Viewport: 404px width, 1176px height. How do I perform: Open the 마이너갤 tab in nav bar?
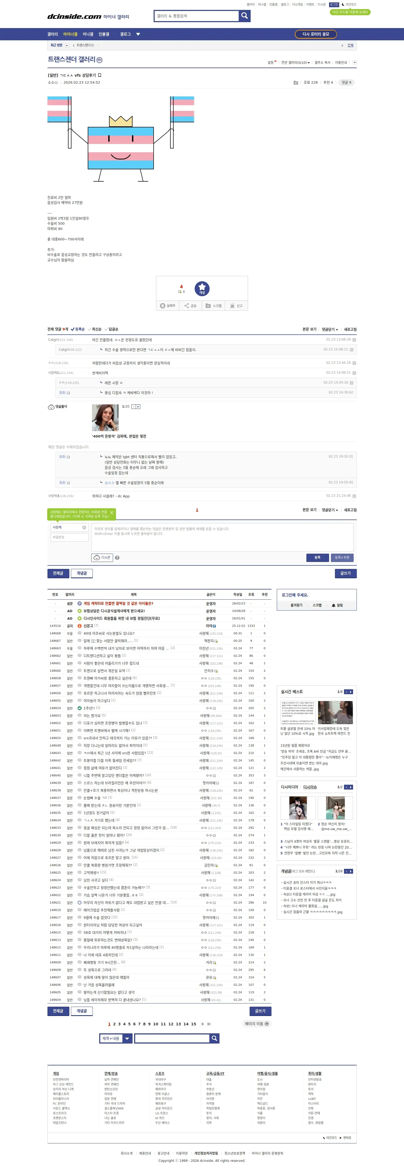click(70, 34)
